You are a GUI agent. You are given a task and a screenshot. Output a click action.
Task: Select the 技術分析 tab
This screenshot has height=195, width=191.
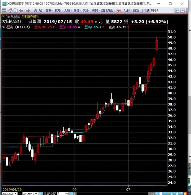tap(30, 17)
